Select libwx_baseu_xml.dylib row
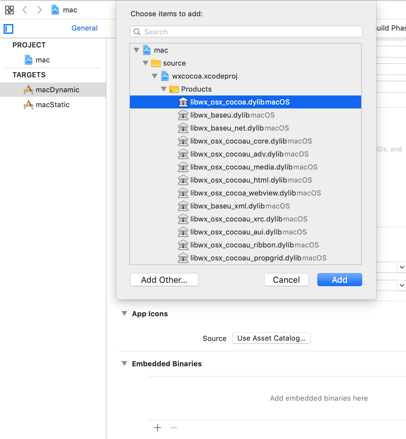The width and height of the screenshot is (406, 439). pyautogui.click(x=246, y=206)
